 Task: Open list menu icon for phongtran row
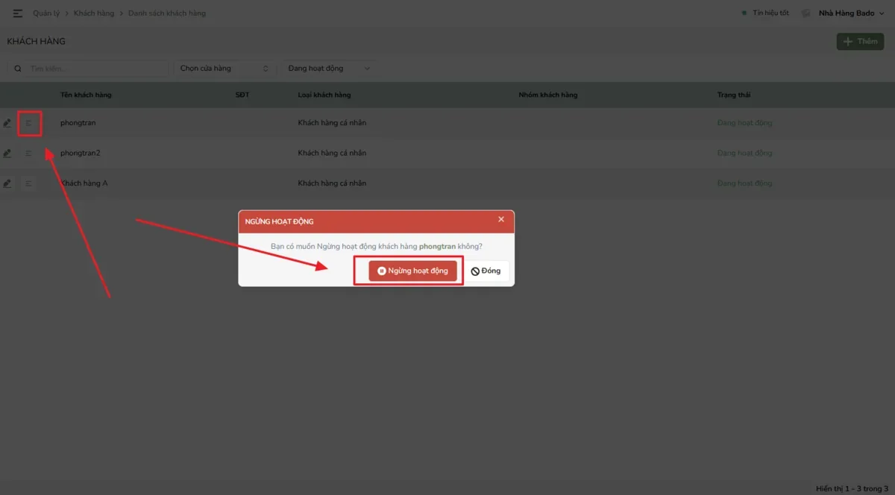28,123
